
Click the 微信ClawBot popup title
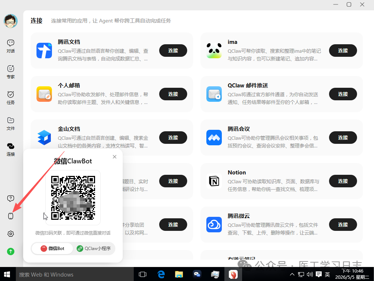[x=73, y=161]
